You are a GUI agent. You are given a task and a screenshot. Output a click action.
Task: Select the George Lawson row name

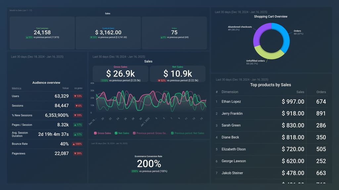pyautogui.click(x=233, y=161)
